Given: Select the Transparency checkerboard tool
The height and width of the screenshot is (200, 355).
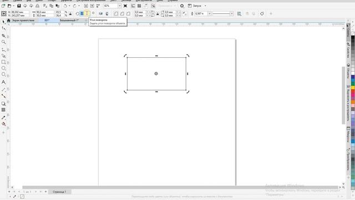Looking at the screenshot, I should pyautogui.click(x=3, y=110).
